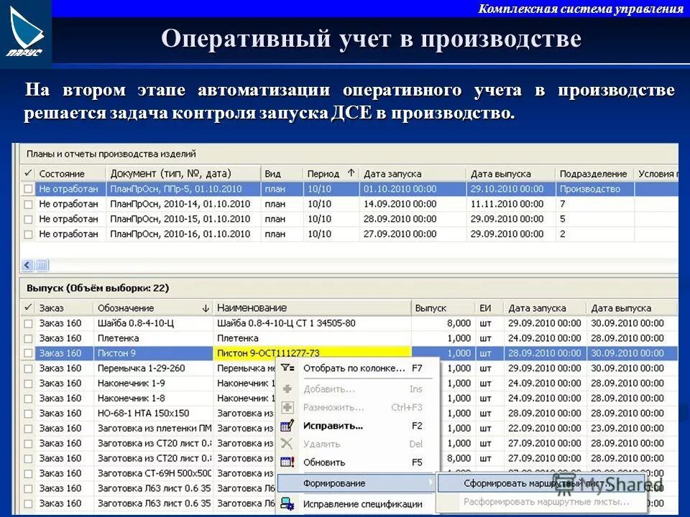Choose Отобрать по колонке from the menu

[354, 367]
